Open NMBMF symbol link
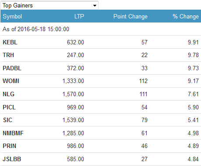201x166 pixels. (x=13, y=133)
